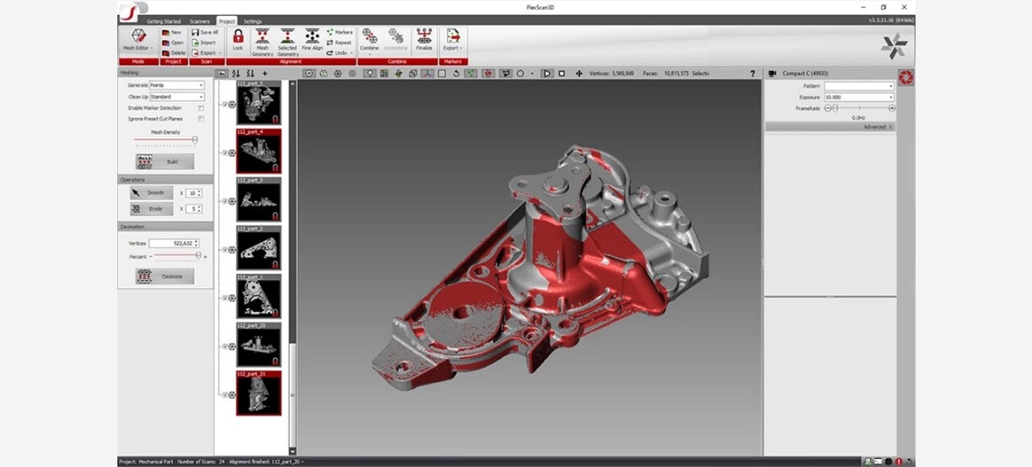The image size is (1032, 467).
Task: Click the Combine scans icon
Action: click(x=369, y=41)
